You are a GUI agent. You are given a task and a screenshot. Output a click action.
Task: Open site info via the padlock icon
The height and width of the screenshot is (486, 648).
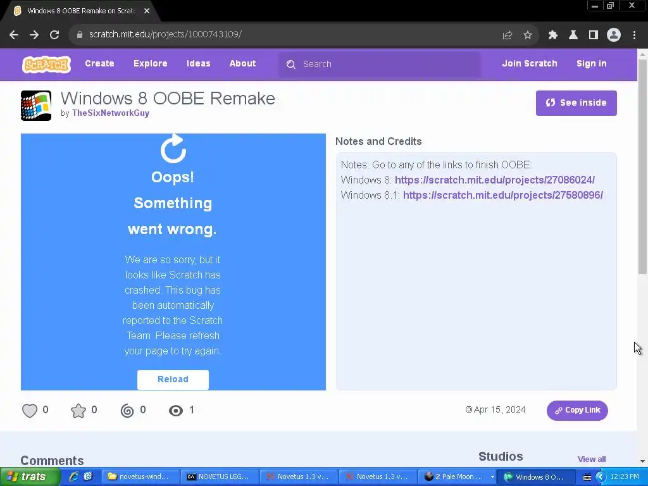(80, 35)
